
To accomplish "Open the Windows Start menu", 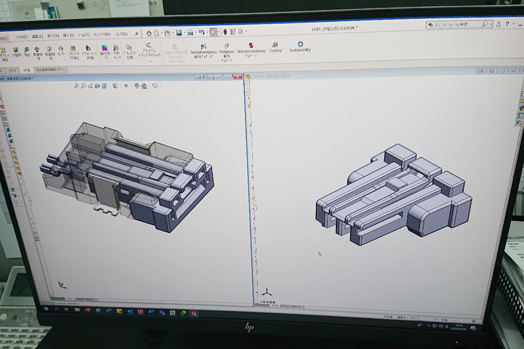I will click(46, 309).
